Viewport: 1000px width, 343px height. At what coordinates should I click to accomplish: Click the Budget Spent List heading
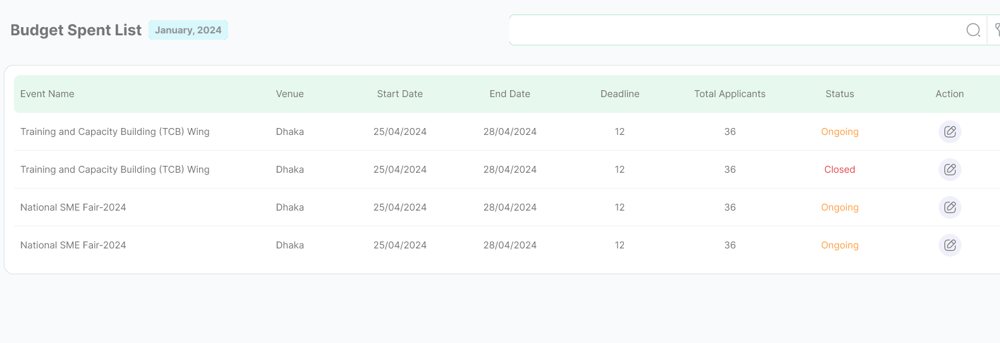[76, 30]
